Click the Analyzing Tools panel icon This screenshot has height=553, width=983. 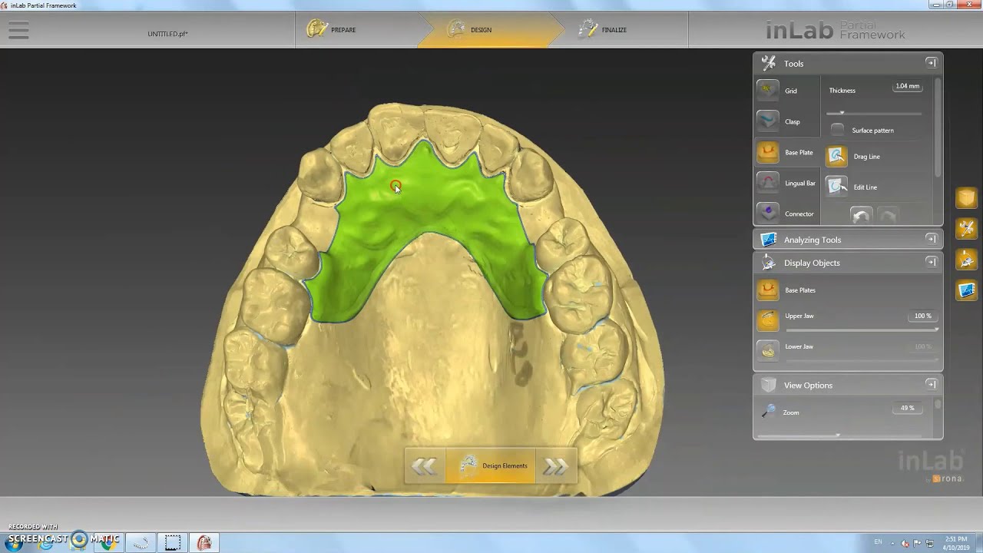(x=768, y=240)
